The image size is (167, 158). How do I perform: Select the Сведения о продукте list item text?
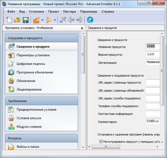click(33, 47)
